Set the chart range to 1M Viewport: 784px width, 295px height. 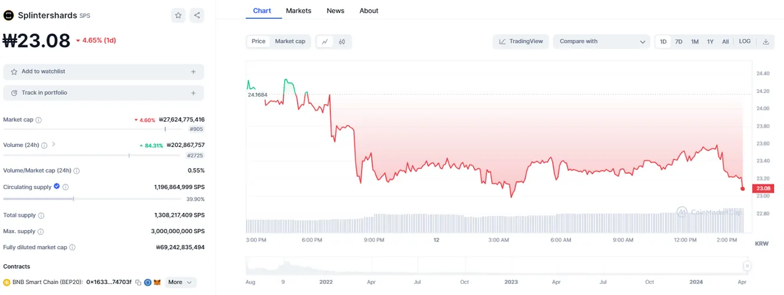[695, 42]
